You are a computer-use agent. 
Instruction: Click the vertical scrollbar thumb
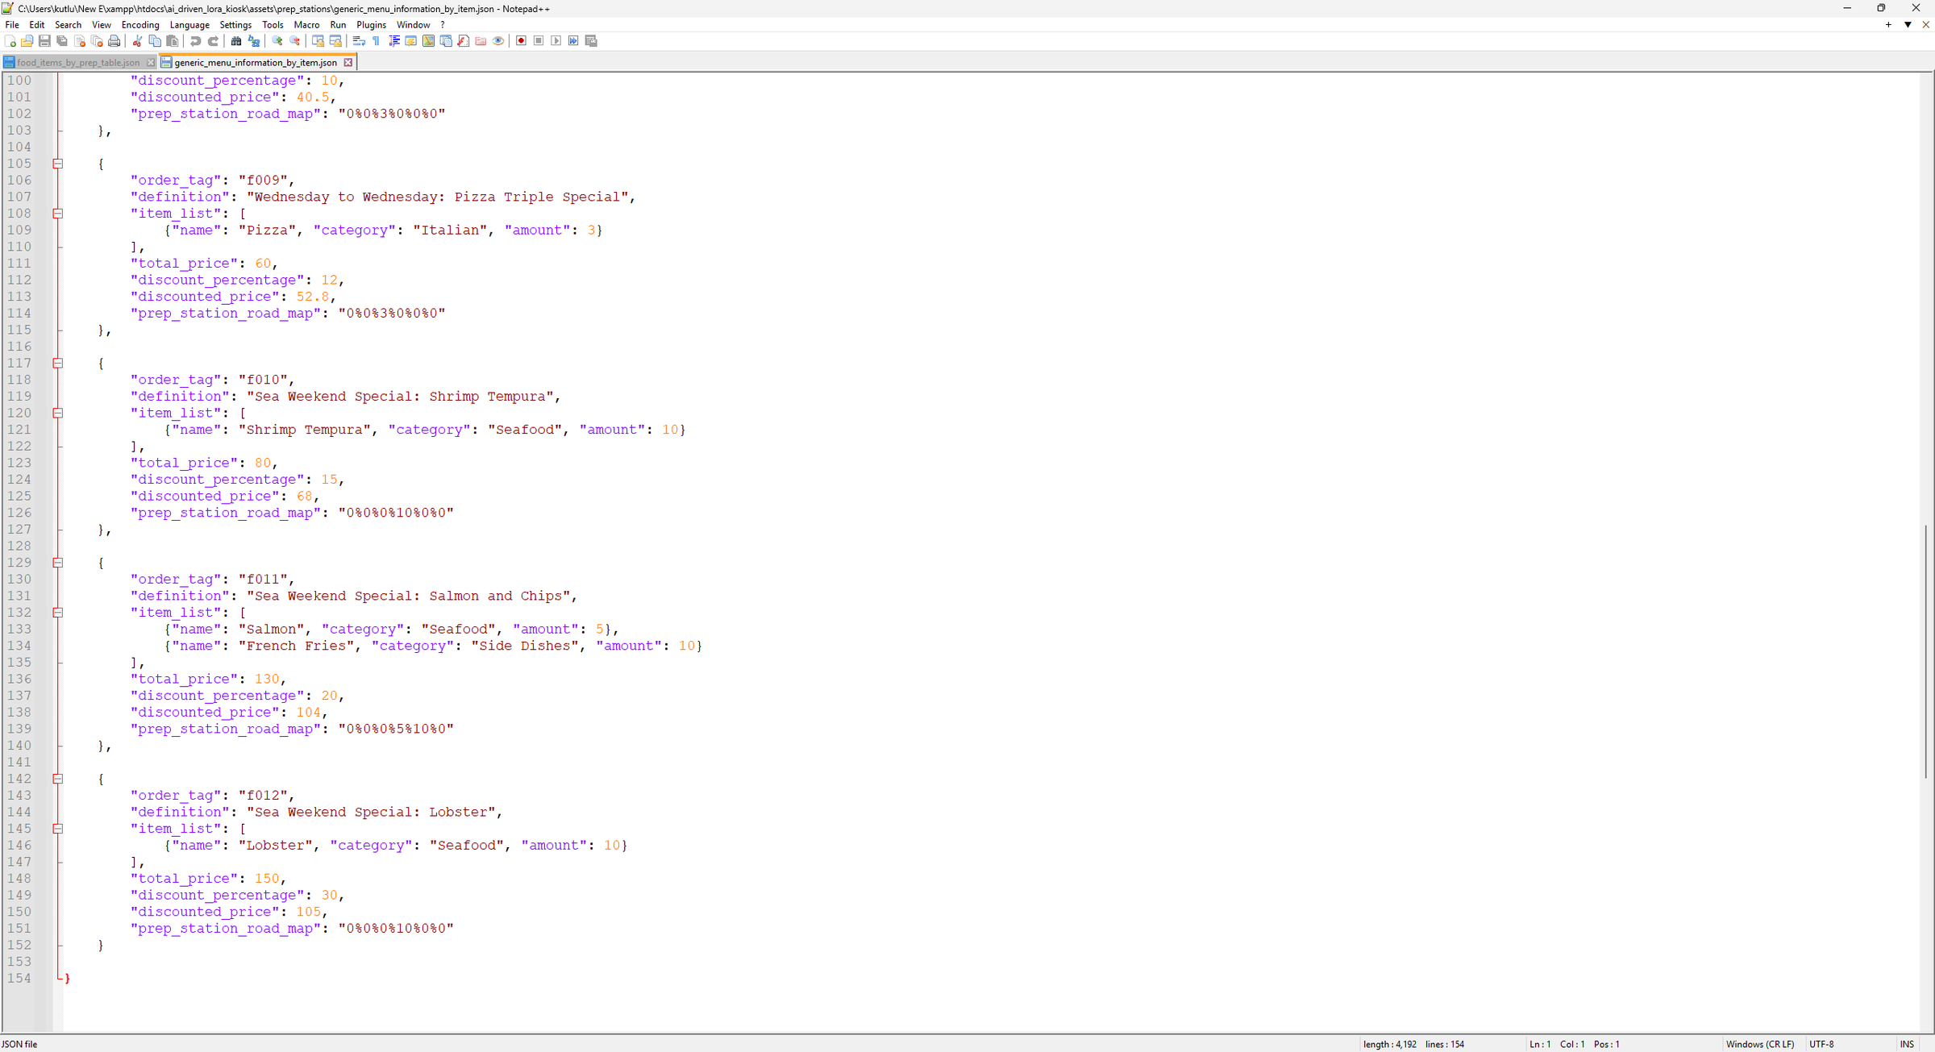[1926, 651]
